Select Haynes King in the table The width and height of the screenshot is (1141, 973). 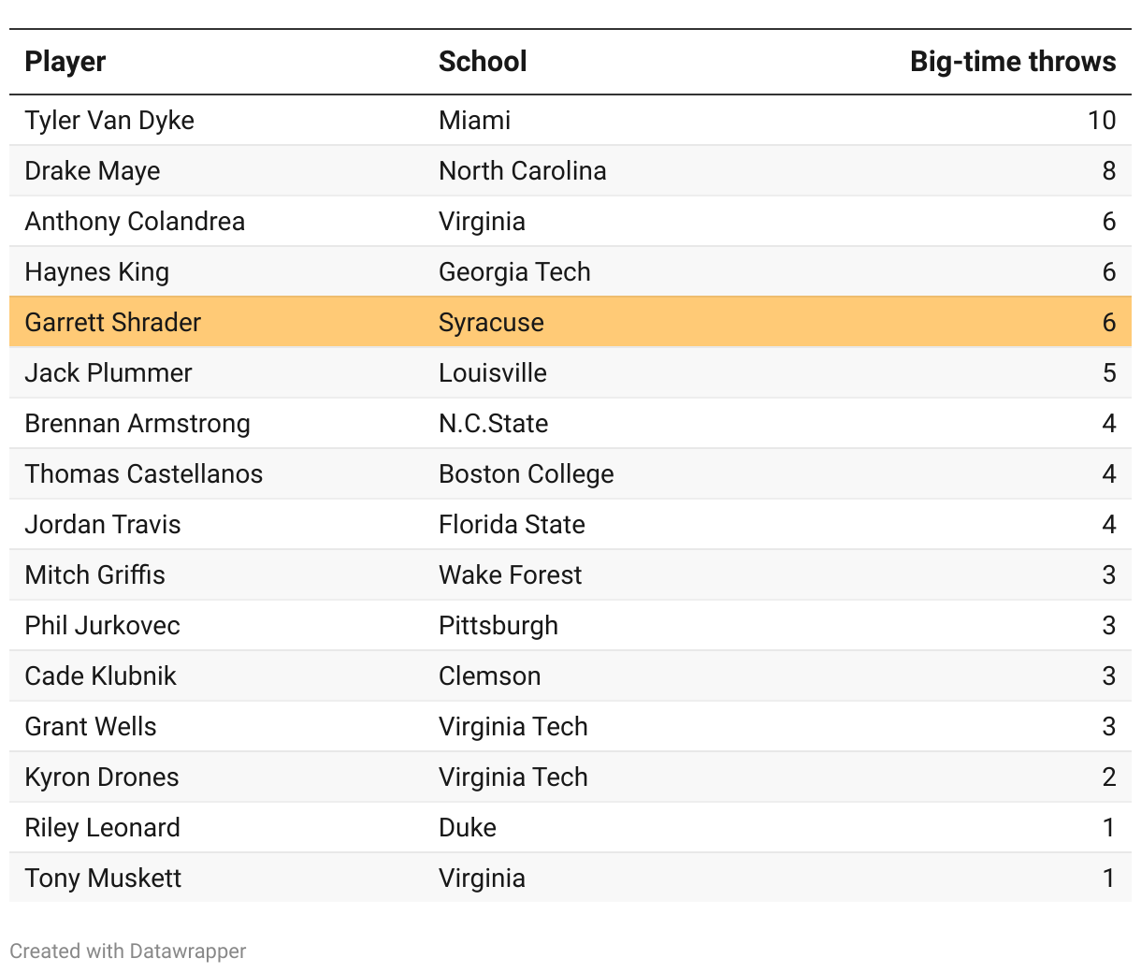(x=97, y=272)
